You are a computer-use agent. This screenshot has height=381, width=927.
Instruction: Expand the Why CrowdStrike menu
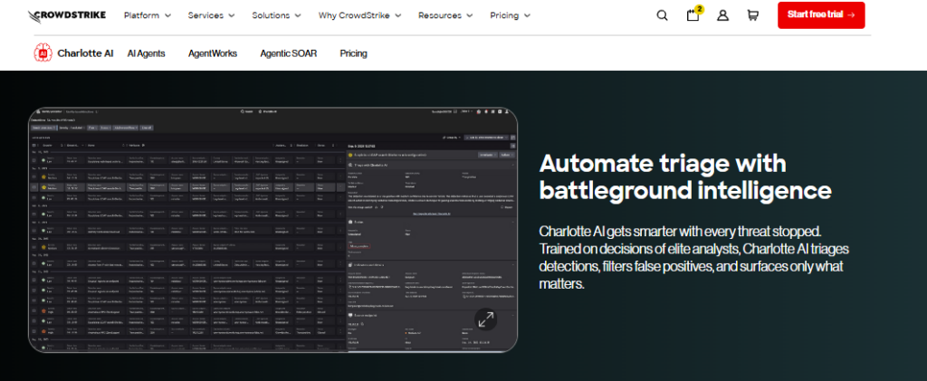(359, 15)
